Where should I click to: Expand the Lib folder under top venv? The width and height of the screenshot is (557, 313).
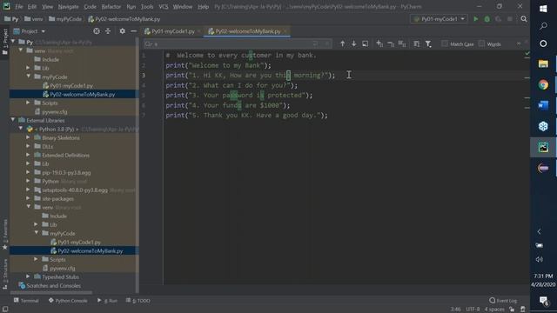(x=28, y=68)
